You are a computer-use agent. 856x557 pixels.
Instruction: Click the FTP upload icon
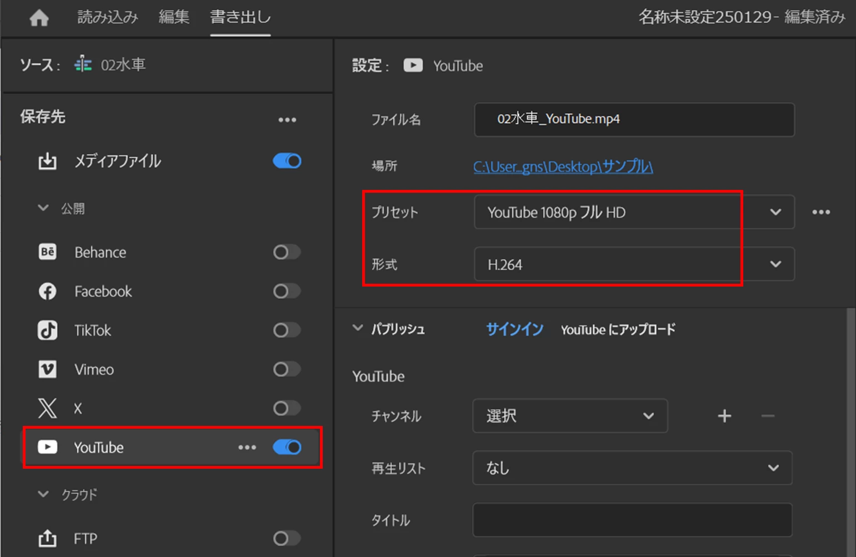coord(47,538)
